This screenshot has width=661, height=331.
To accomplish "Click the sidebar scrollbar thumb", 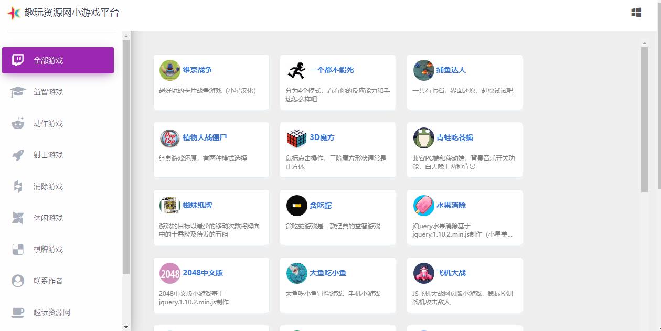I will pos(126,157).
